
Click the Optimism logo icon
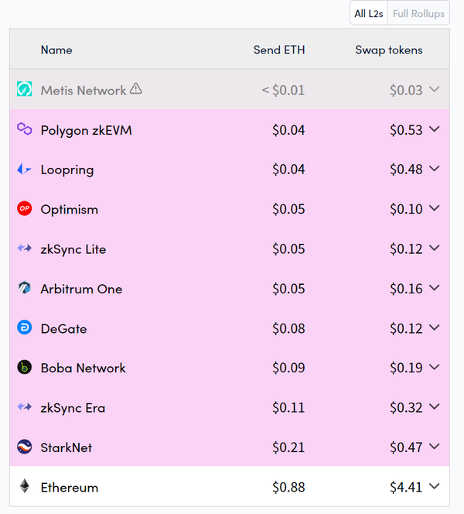click(24, 209)
